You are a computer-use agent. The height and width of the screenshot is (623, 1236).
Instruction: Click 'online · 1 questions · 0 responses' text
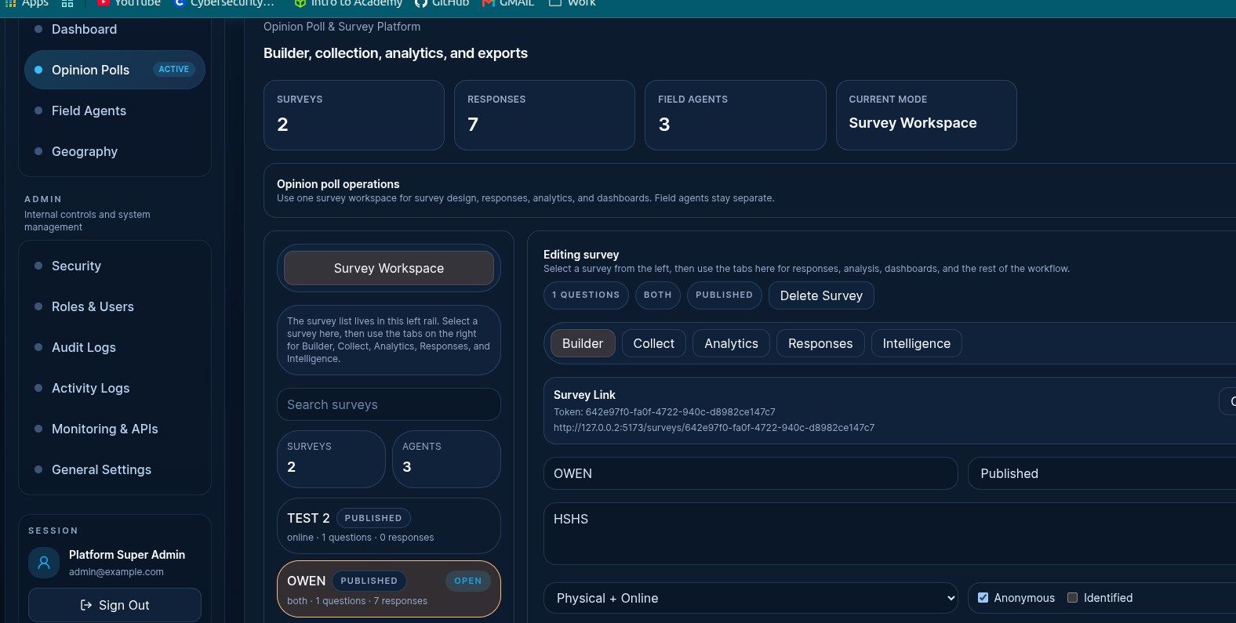360,538
